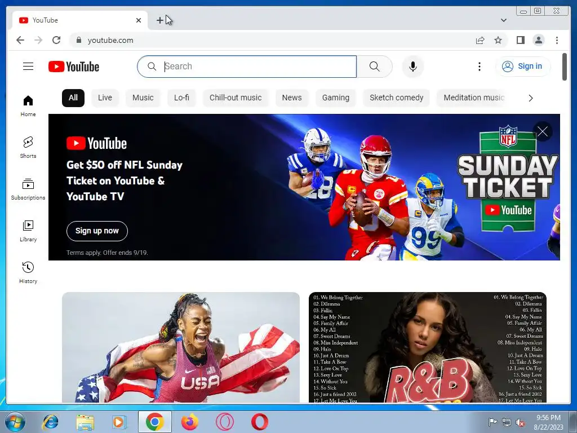
Task: Click the network tray icon
Action: 507,422
